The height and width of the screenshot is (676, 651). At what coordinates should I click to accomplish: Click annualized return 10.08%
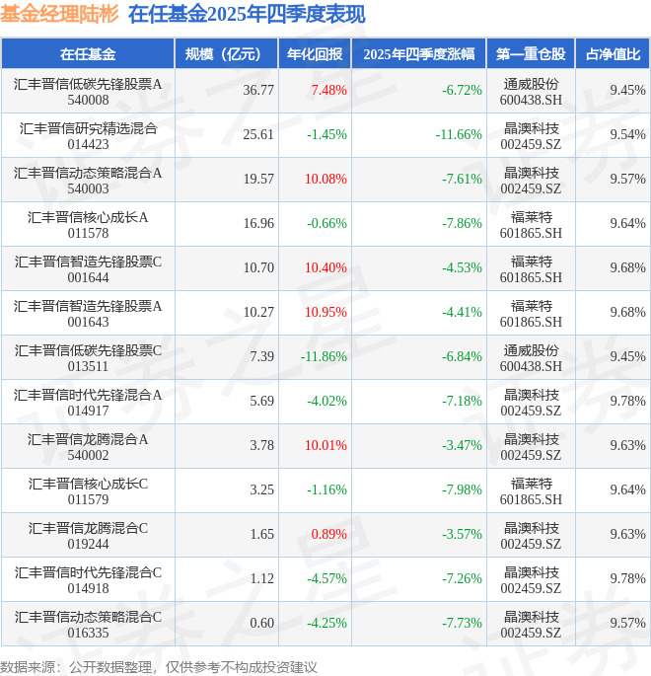pyautogui.click(x=325, y=179)
